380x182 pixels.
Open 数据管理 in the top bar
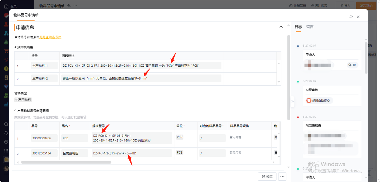tap(298, 6)
